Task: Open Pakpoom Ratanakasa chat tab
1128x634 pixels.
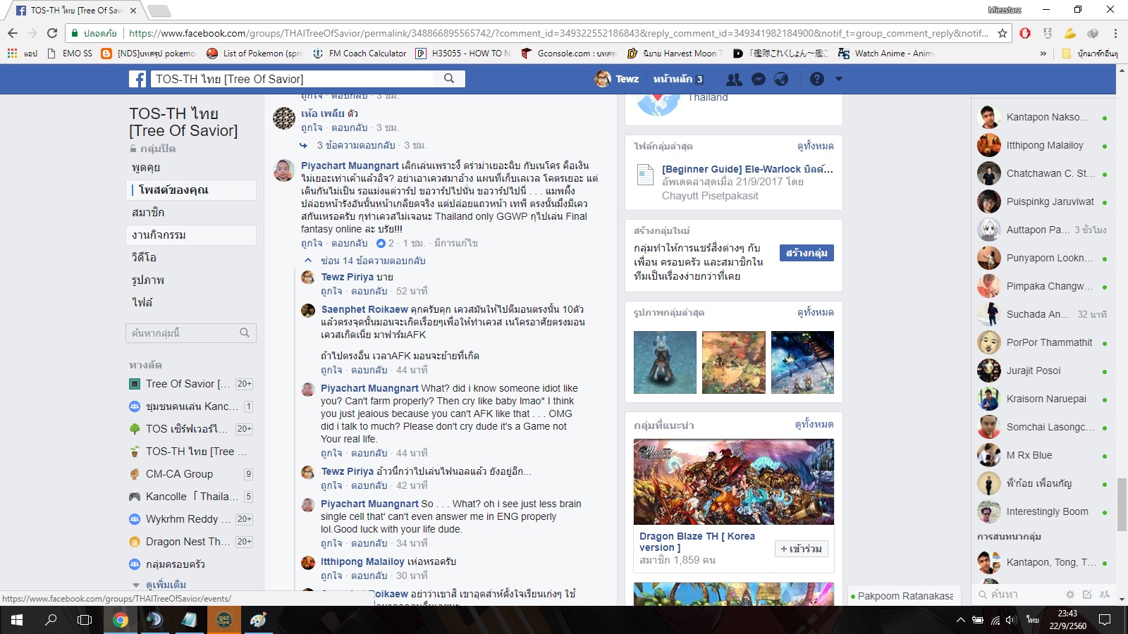Action: coord(905,596)
